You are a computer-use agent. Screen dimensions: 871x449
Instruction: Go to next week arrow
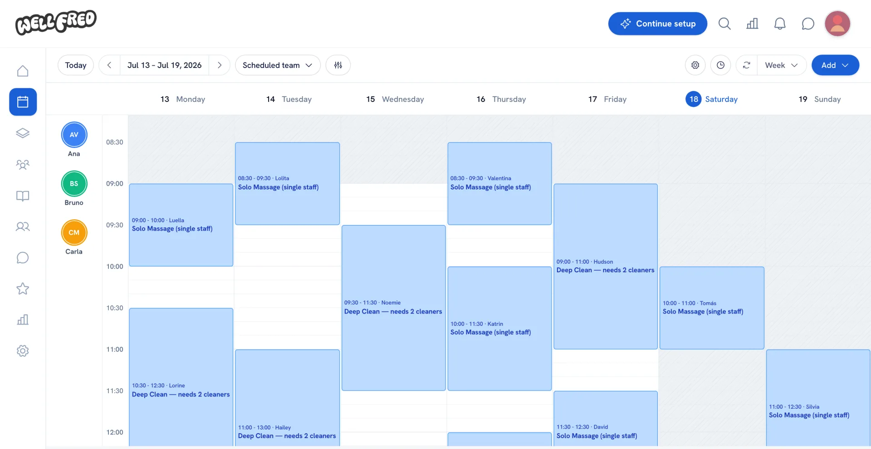[220, 65]
